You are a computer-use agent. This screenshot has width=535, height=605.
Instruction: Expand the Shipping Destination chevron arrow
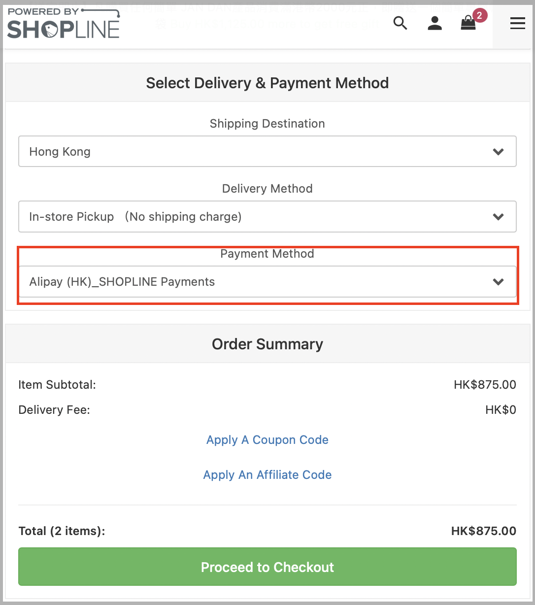coord(499,152)
